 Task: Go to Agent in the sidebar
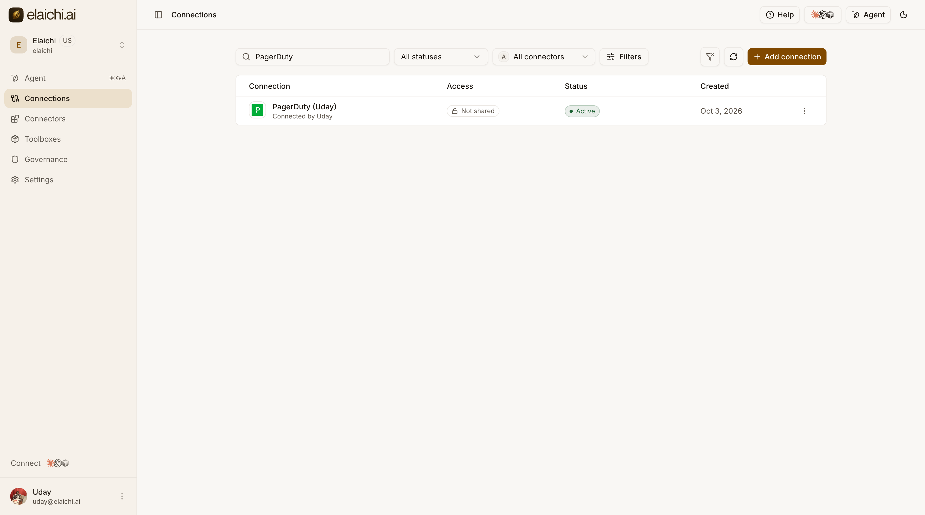(x=68, y=78)
